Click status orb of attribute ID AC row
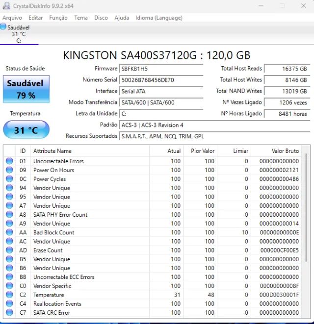This screenshot has width=314, height=324. click(x=9, y=241)
